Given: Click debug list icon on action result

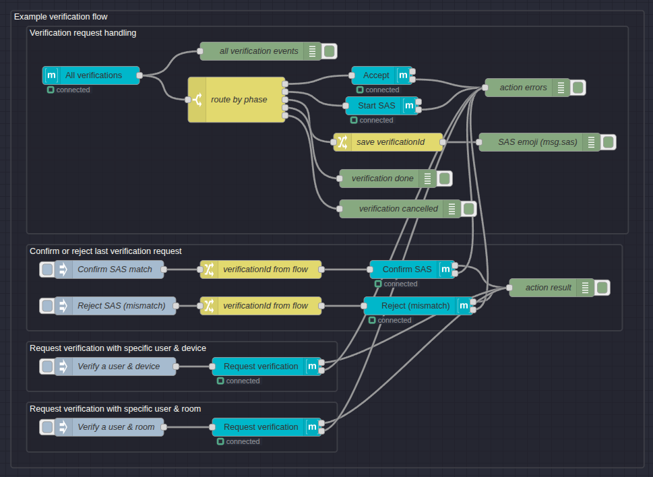Looking at the screenshot, I should pos(585,288).
